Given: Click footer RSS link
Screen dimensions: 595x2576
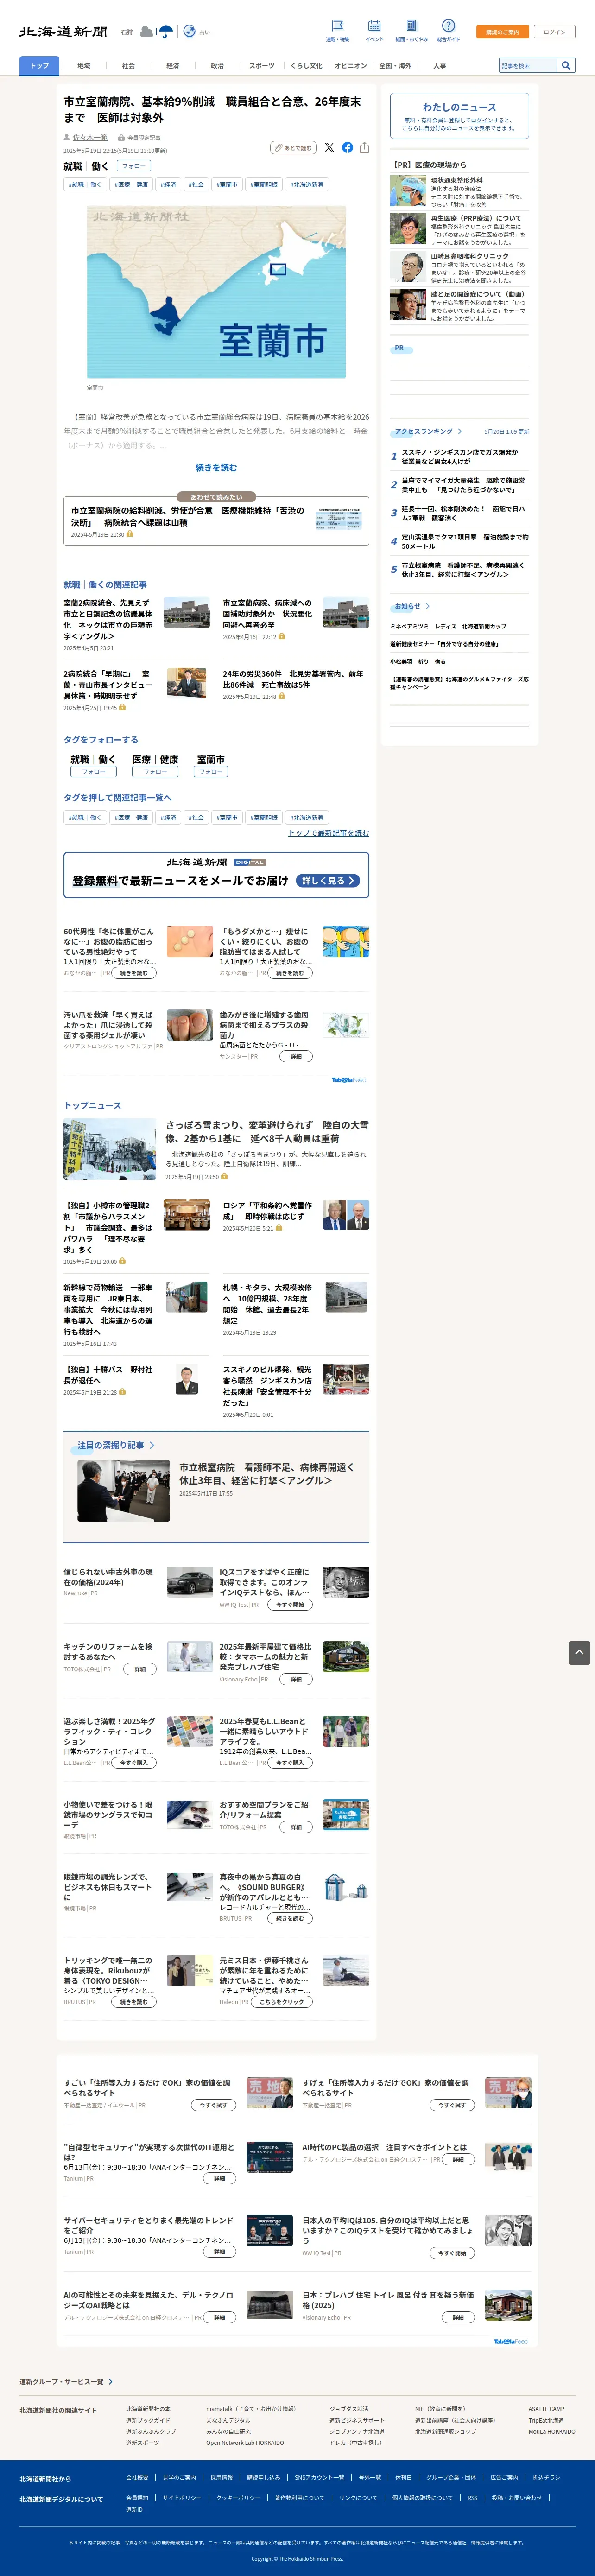Looking at the screenshot, I should pos(473,2497).
